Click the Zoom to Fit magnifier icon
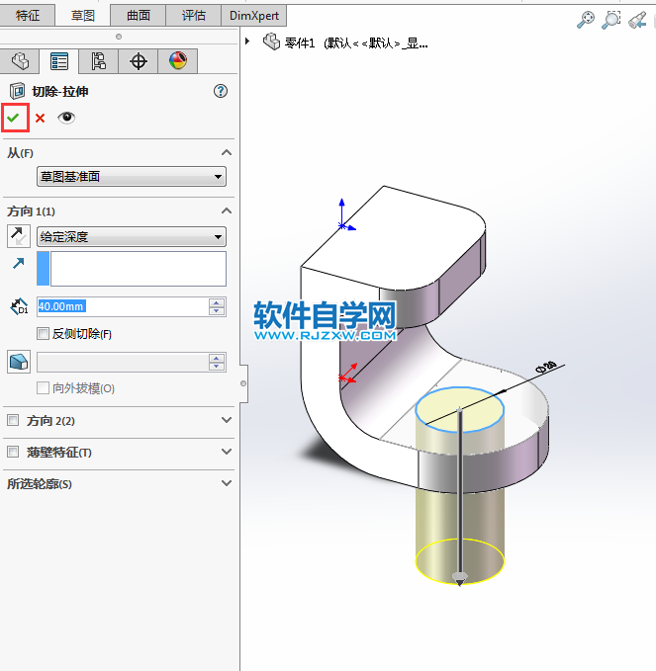Screen dimensions: 656x671 (x=586, y=19)
